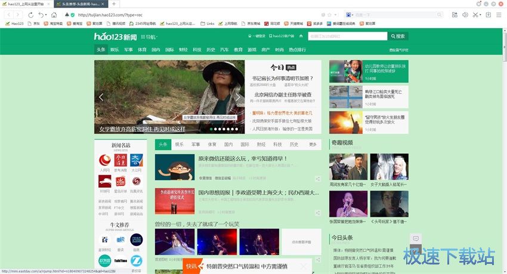
Task: Open the TalkTime recommended article icon
Action: (120, 261)
